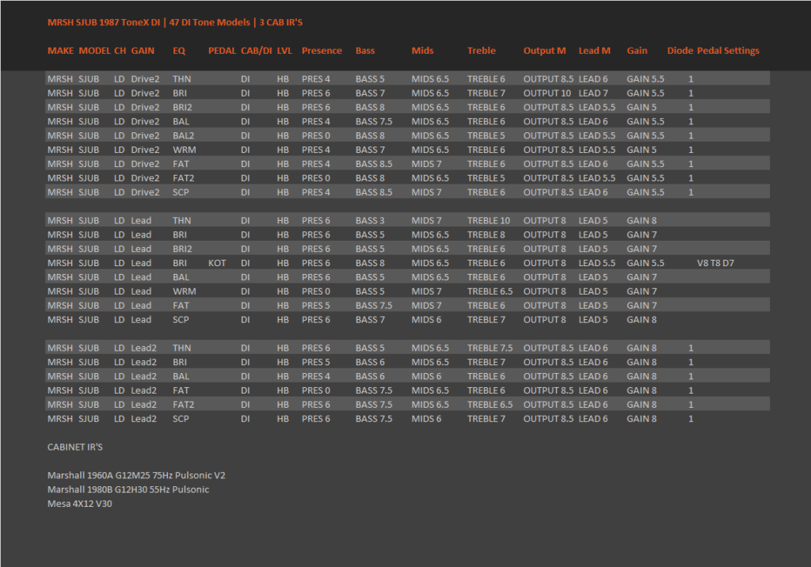This screenshot has height=567, width=811.
Task: Click the 'Presence' column header
Action: [x=322, y=51]
